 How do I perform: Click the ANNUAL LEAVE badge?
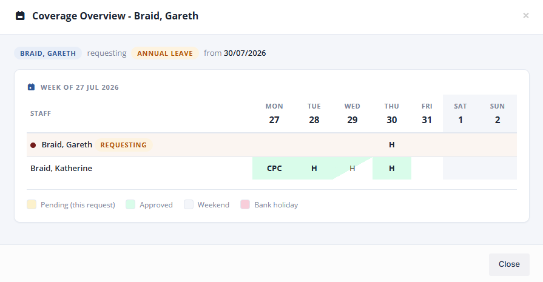(x=165, y=53)
